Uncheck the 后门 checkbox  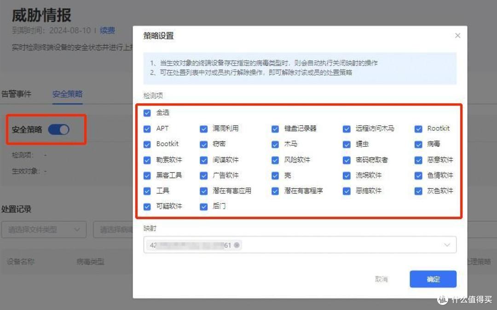point(203,206)
